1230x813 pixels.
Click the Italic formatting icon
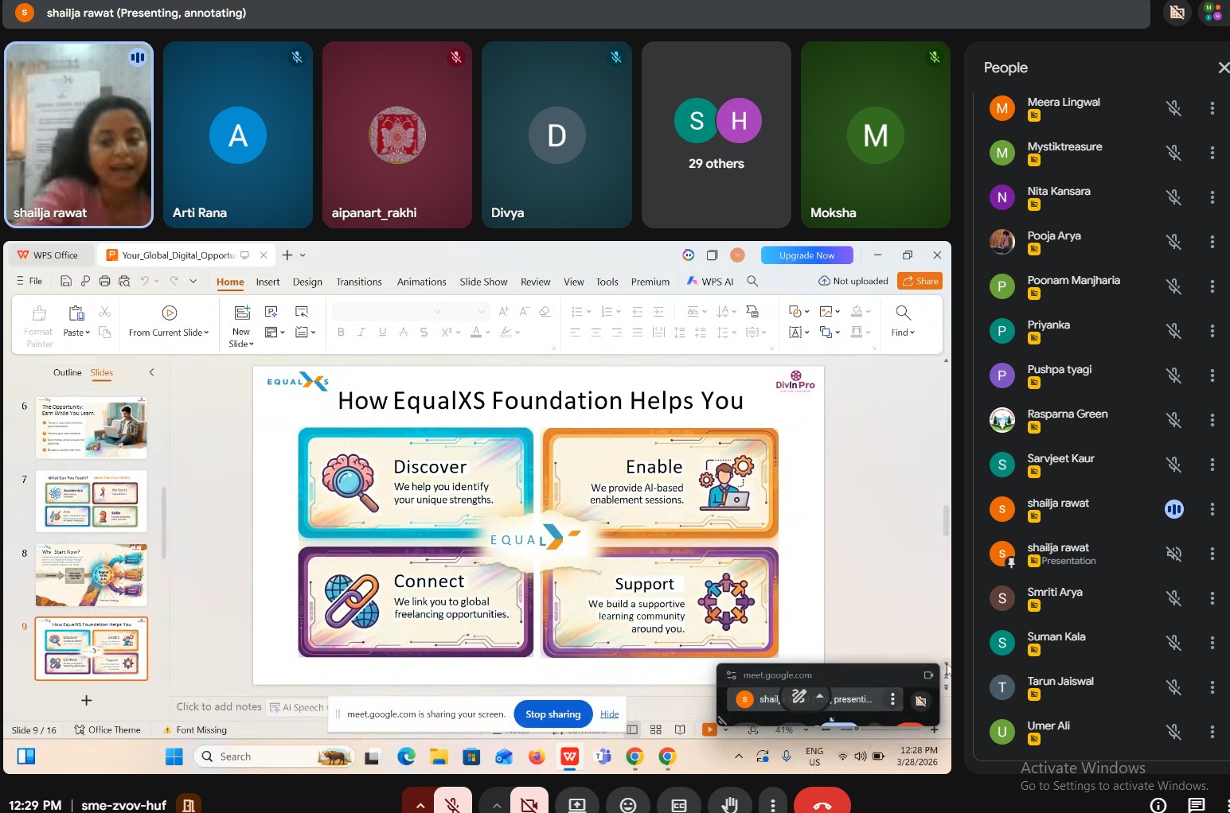(361, 333)
